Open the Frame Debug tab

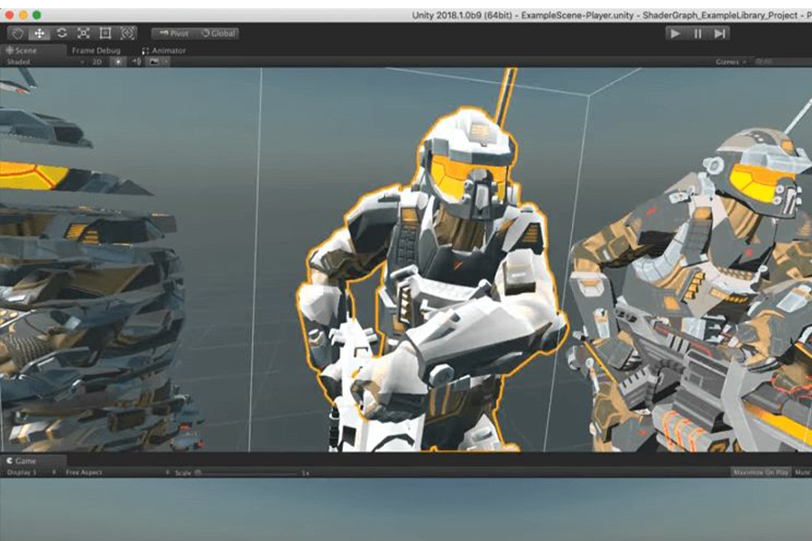pyautogui.click(x=96, y=50)
